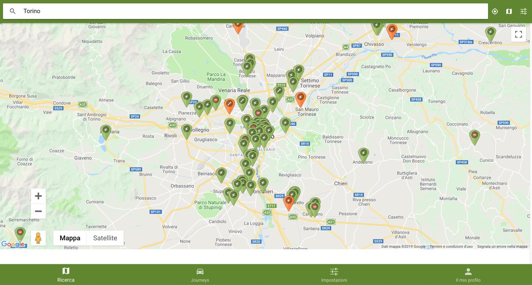Open the Google logo link

coord(13,244)
